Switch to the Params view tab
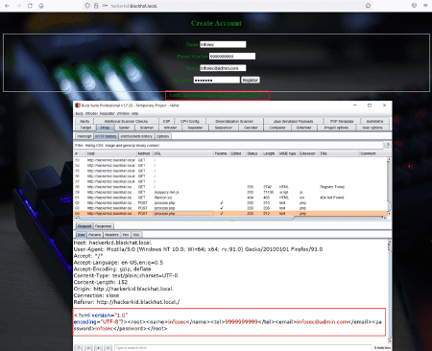Viewport: 432px width, 351px height. (95, 235)
